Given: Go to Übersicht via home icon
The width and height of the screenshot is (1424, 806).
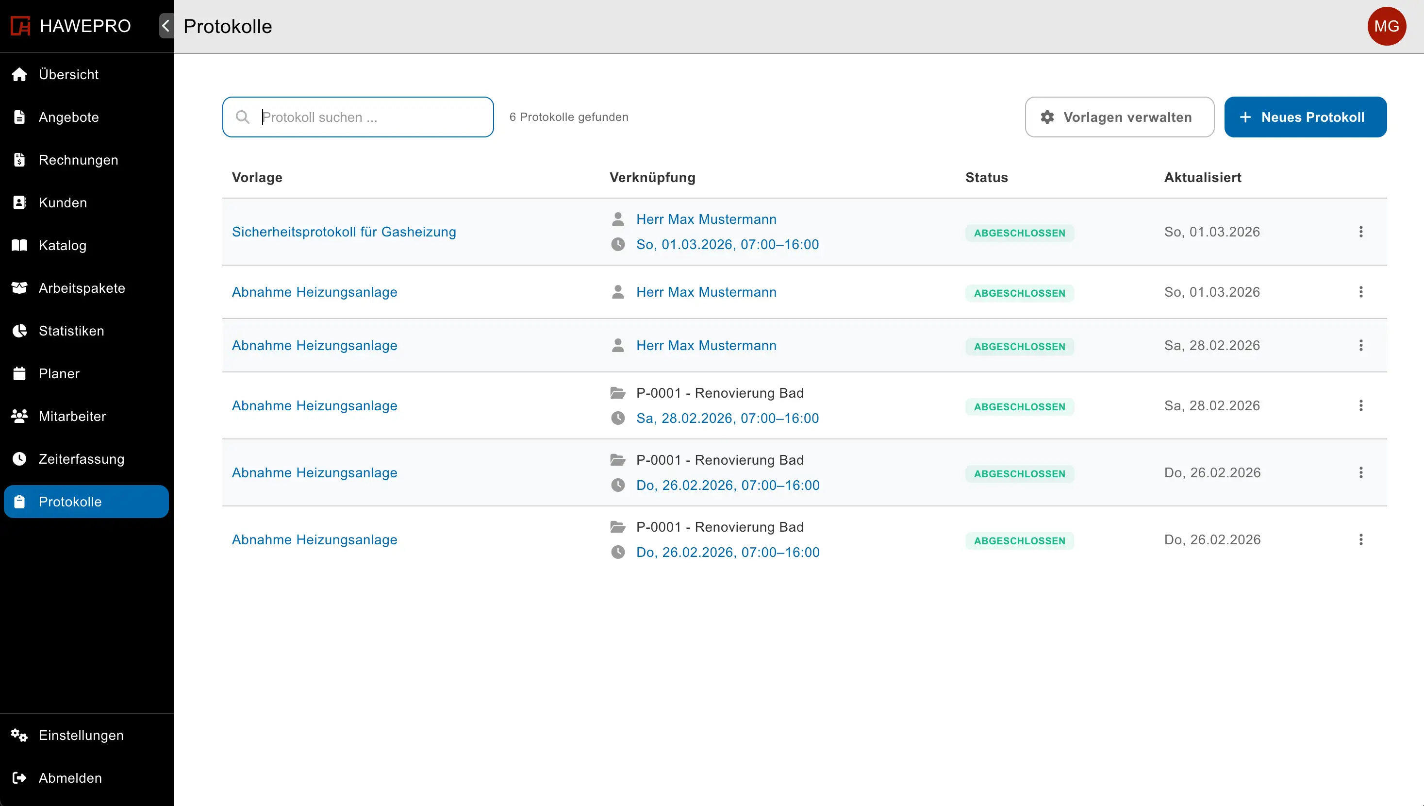Looking at the screenshot, I should click(19, 74).
